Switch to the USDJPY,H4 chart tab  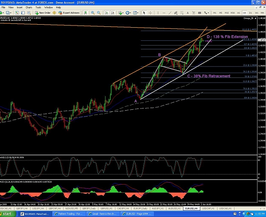tap(38, 208)
